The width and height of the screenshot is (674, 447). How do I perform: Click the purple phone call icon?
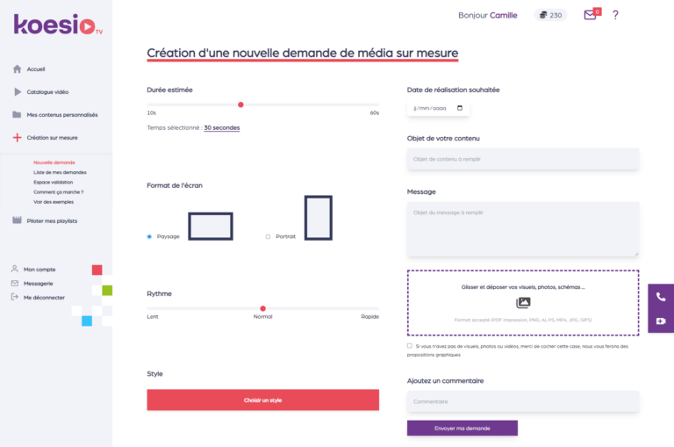coord(661,297)
